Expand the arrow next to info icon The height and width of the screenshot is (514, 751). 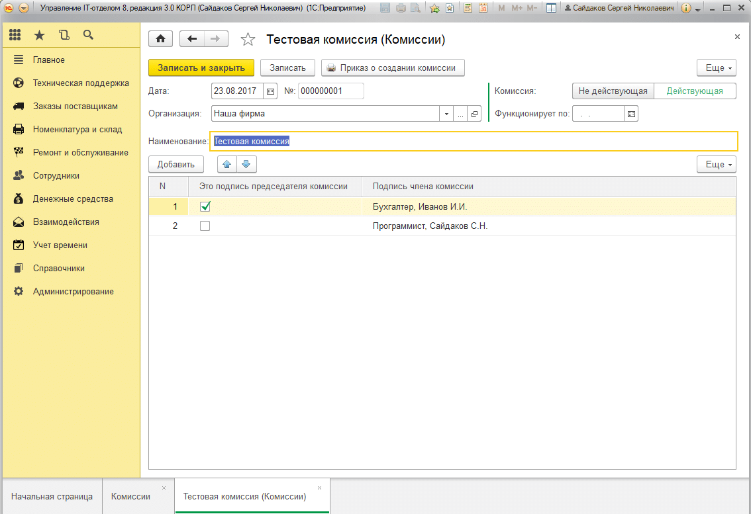[x=698, y=9]
